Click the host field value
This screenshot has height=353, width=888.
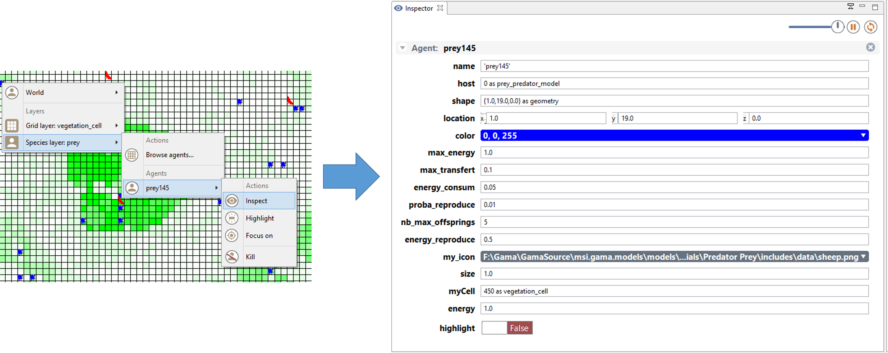(x=675, y=83)
